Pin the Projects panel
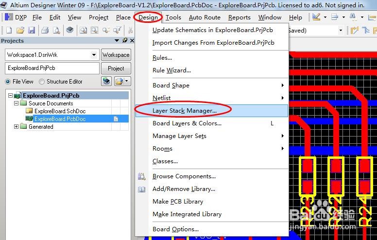The image size is (377, 240). pyautogui.click(x=125, y=40)
